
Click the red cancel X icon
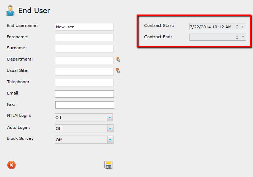[x=11, y=165]
